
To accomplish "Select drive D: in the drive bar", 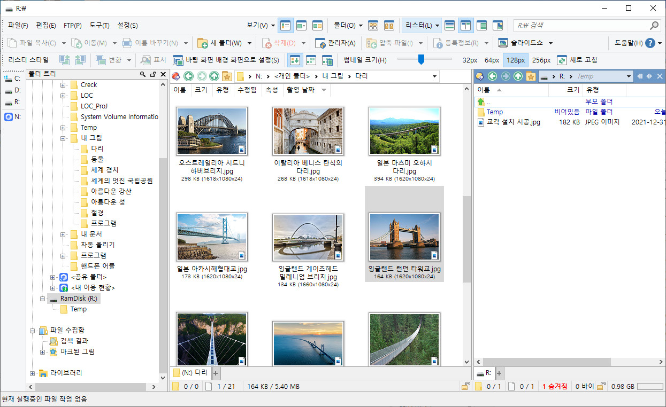I will pyautogui.click(x=12, y=90).
